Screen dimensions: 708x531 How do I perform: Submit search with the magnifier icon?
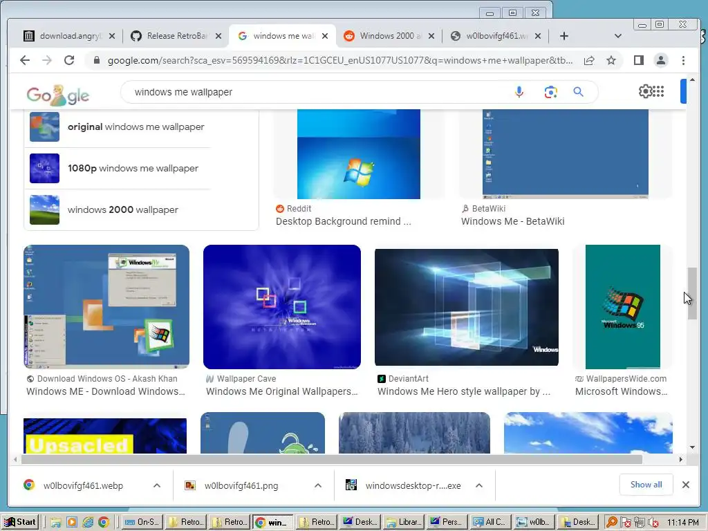(x=579, y=92)
